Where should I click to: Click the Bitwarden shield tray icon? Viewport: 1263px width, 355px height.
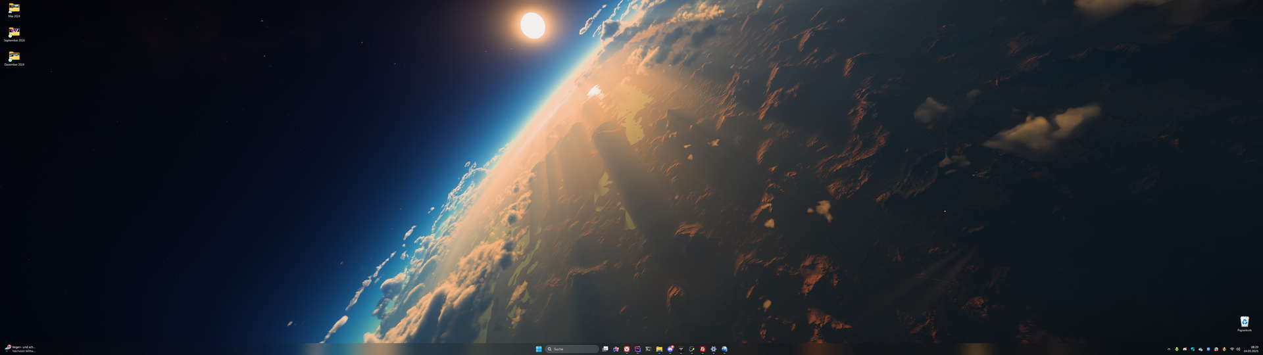point(1208,349)
